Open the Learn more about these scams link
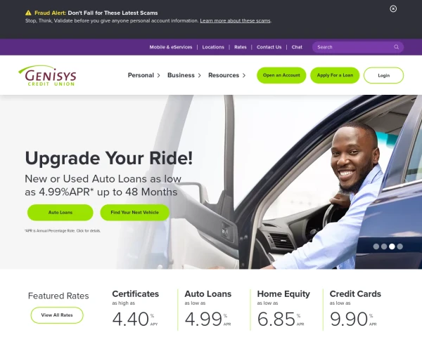Viewport: 422px width, 337px height. [x=235, y=20]
